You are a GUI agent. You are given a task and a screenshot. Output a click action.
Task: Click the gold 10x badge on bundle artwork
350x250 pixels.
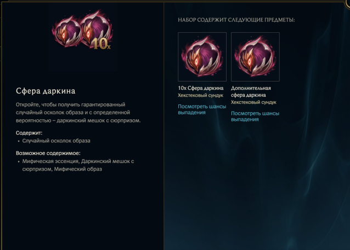click(101, 44)
